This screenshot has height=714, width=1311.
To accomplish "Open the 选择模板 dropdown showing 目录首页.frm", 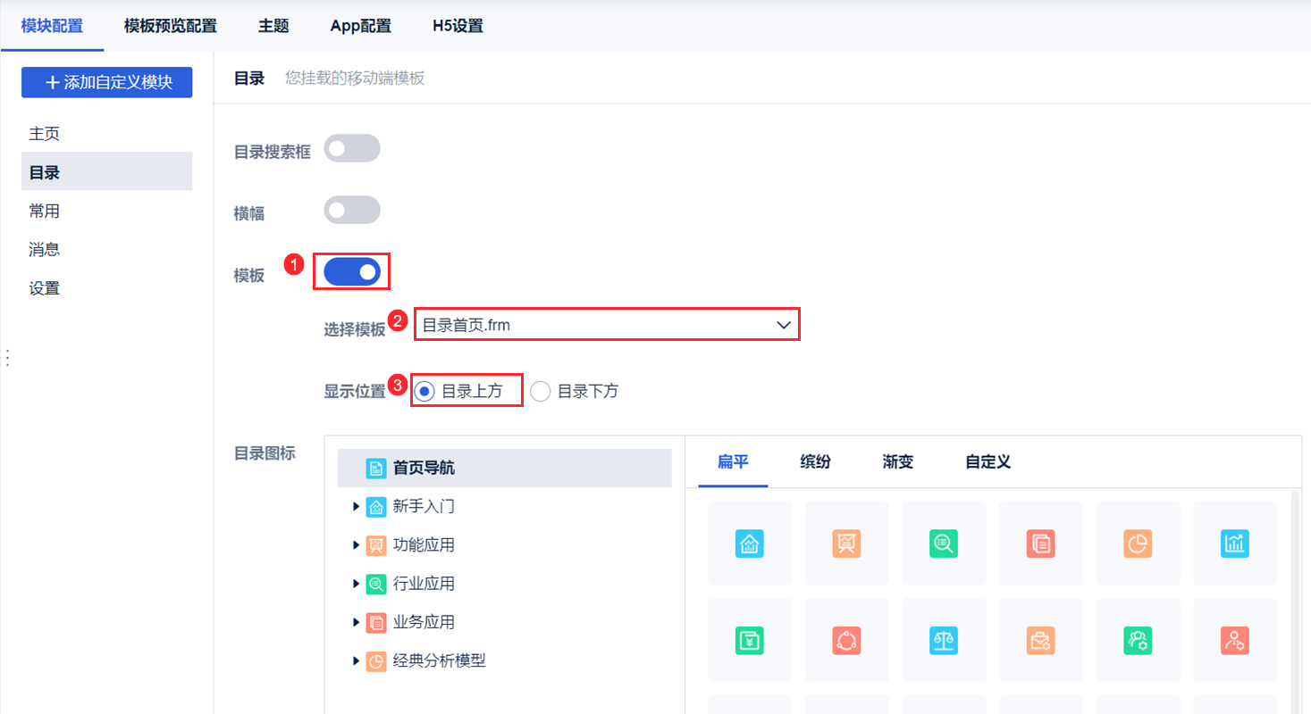I will click(x=606, y=324).
